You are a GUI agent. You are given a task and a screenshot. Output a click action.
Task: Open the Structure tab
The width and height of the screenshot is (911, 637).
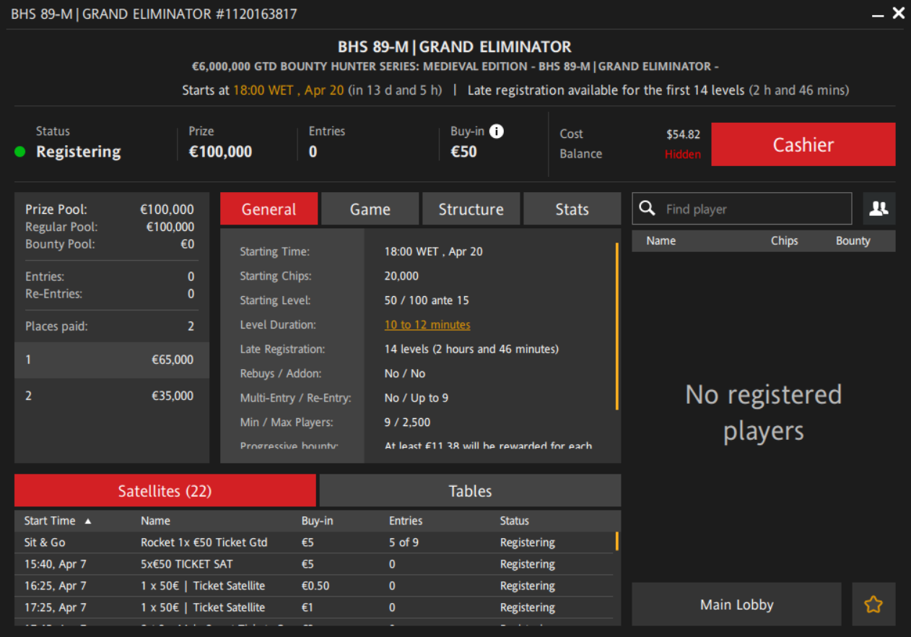[471, 209]
